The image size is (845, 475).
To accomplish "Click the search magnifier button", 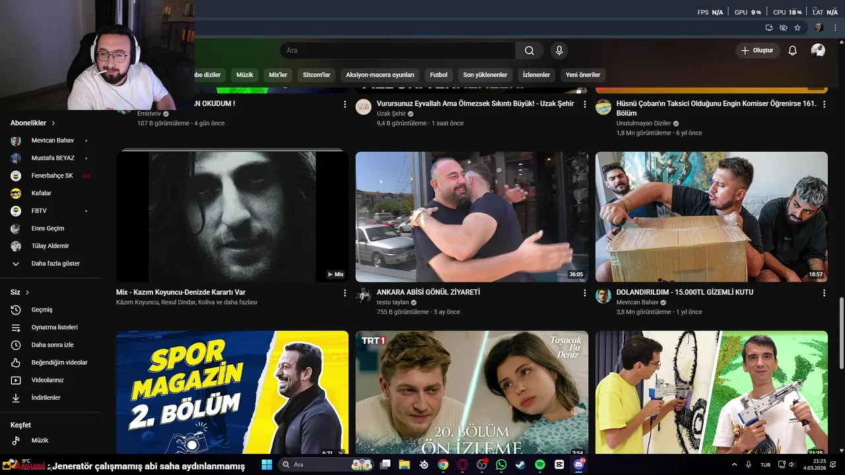I will pos(529,50).
